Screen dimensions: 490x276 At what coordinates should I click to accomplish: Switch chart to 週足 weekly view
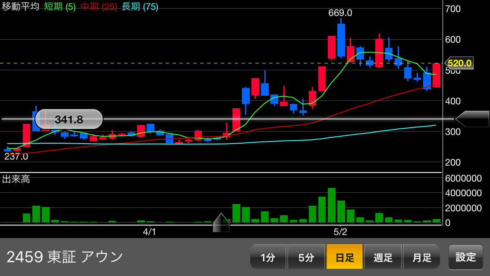point(383,257)
